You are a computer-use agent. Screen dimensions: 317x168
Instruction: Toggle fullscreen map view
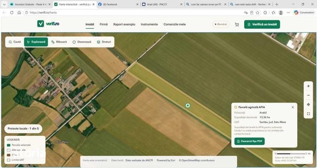point(308,114)
